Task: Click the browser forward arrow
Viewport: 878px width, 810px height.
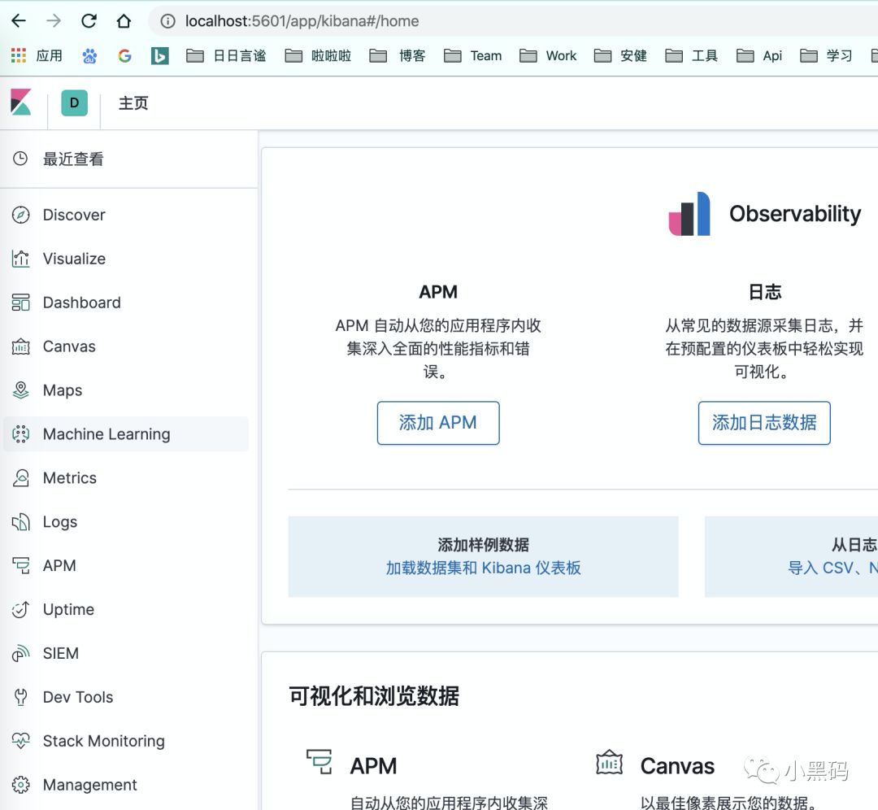Action: tap(54, 20)
